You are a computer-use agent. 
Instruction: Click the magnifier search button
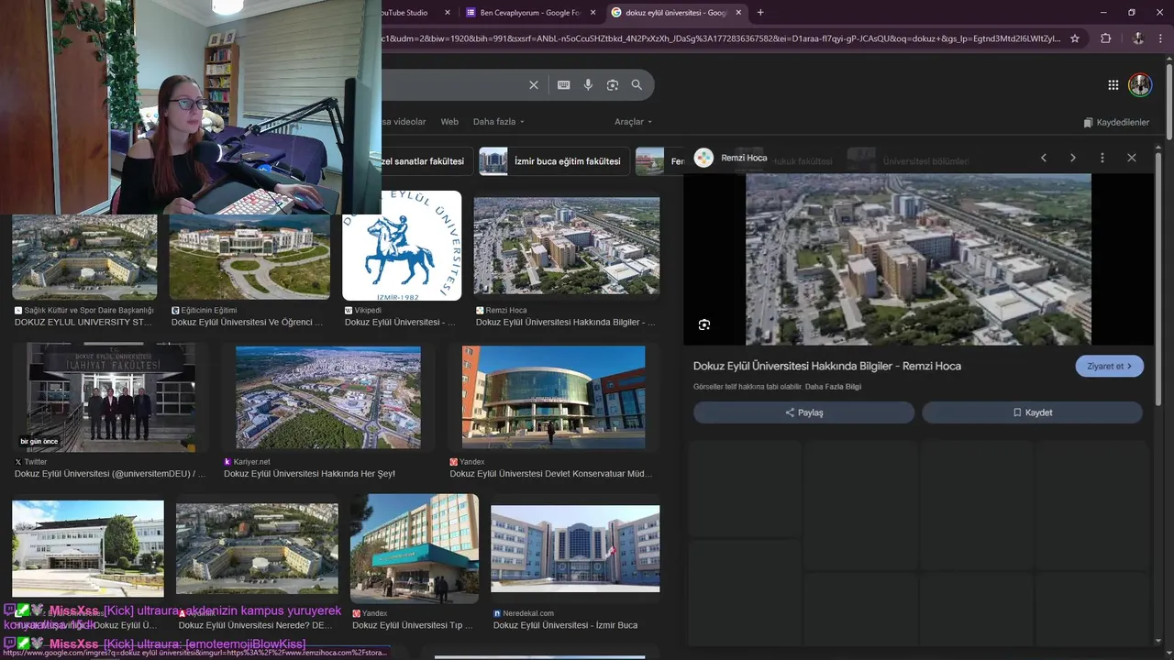pyautogui.click(x=637, y=85)
